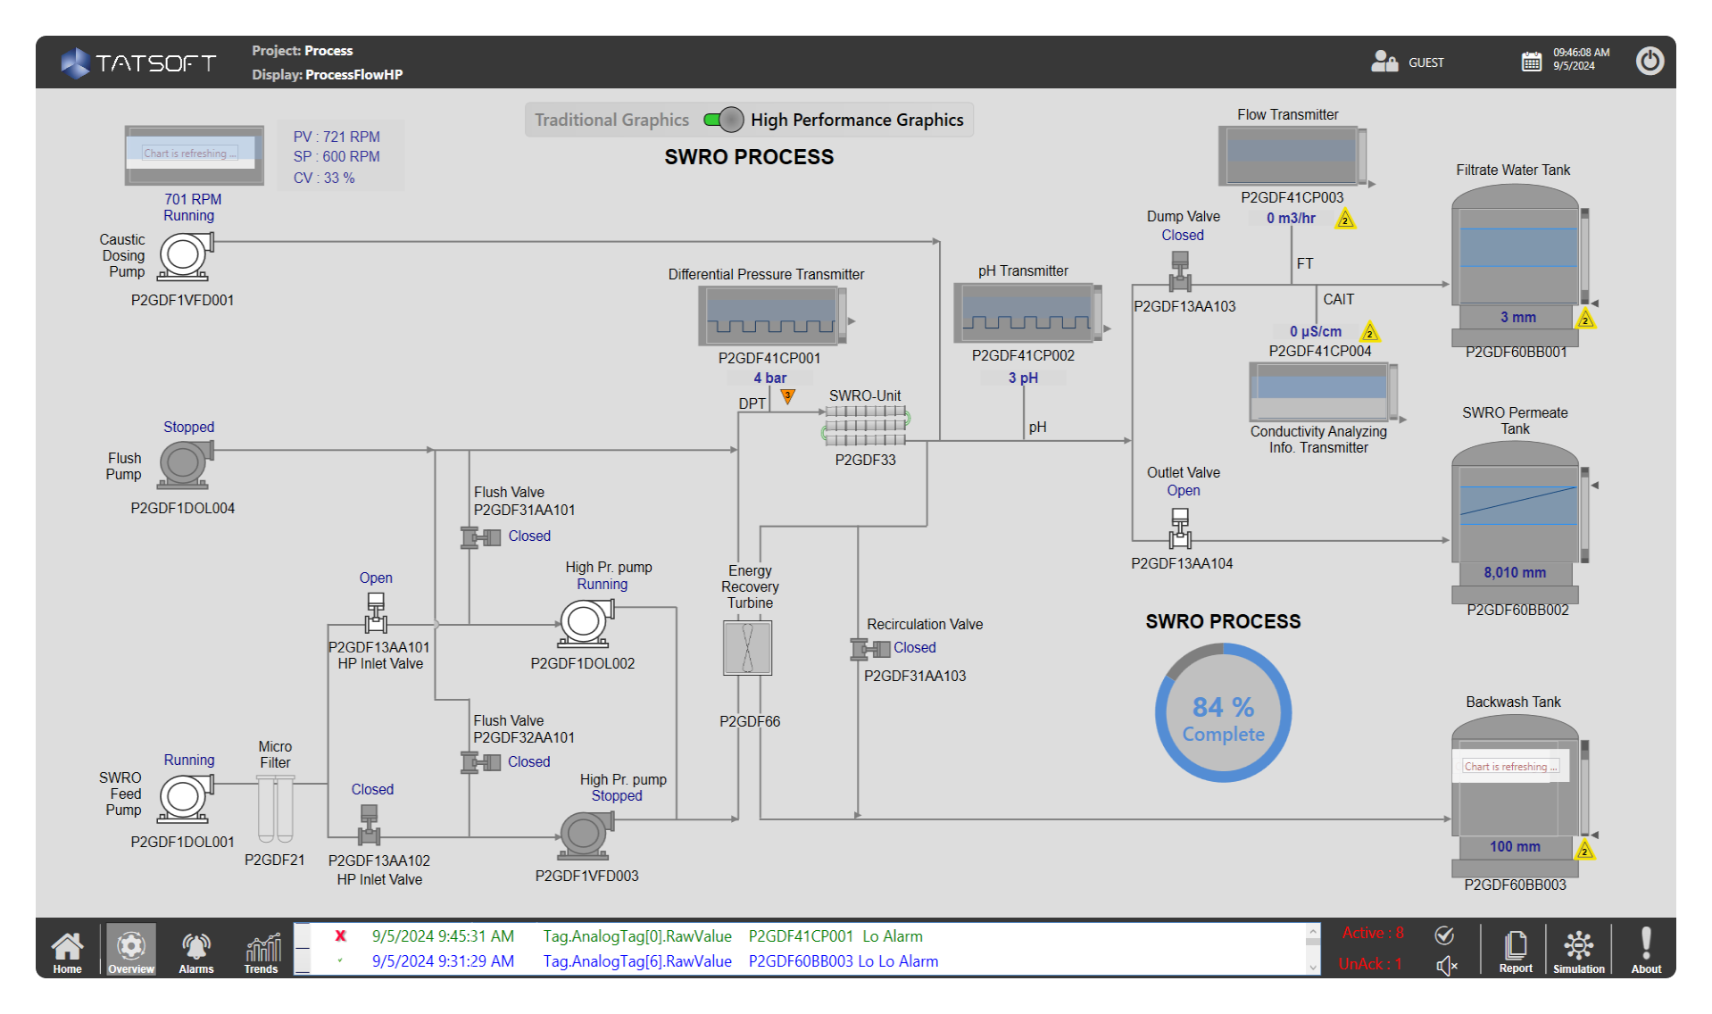Click the Caustic Dosing Pump symbol
The height and width of the screenshot is (1014, 1712).
tap(186, 256)
